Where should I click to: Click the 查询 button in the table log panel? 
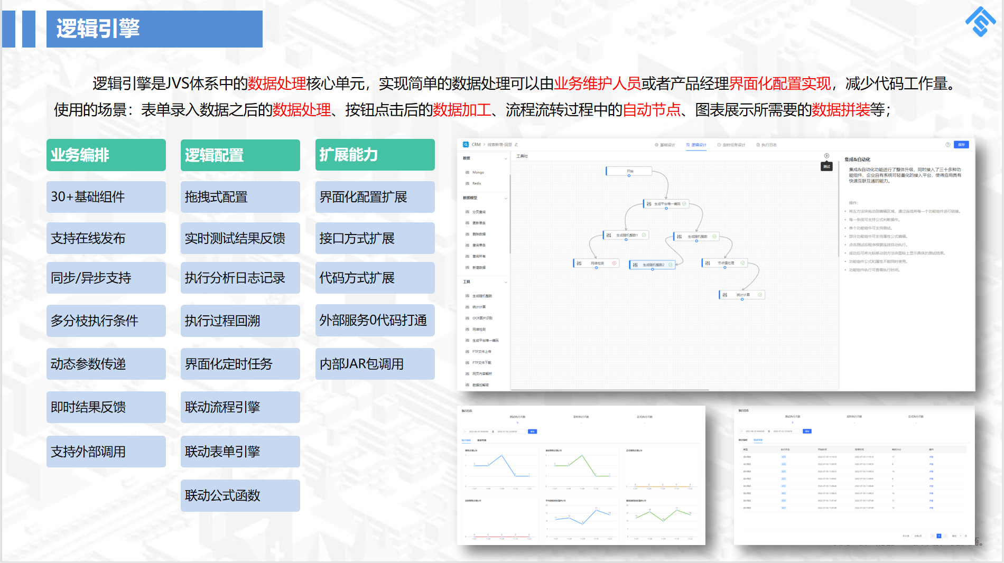click(x=807, y=431)
